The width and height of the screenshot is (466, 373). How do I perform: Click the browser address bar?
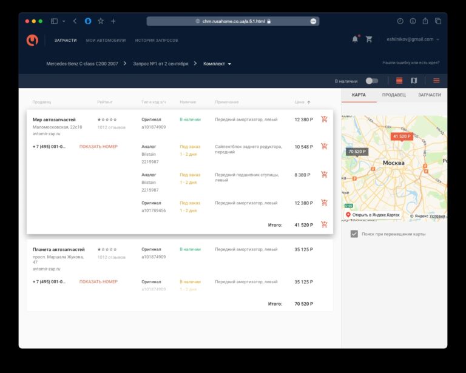pyautogui.click(x=233, y=21)
